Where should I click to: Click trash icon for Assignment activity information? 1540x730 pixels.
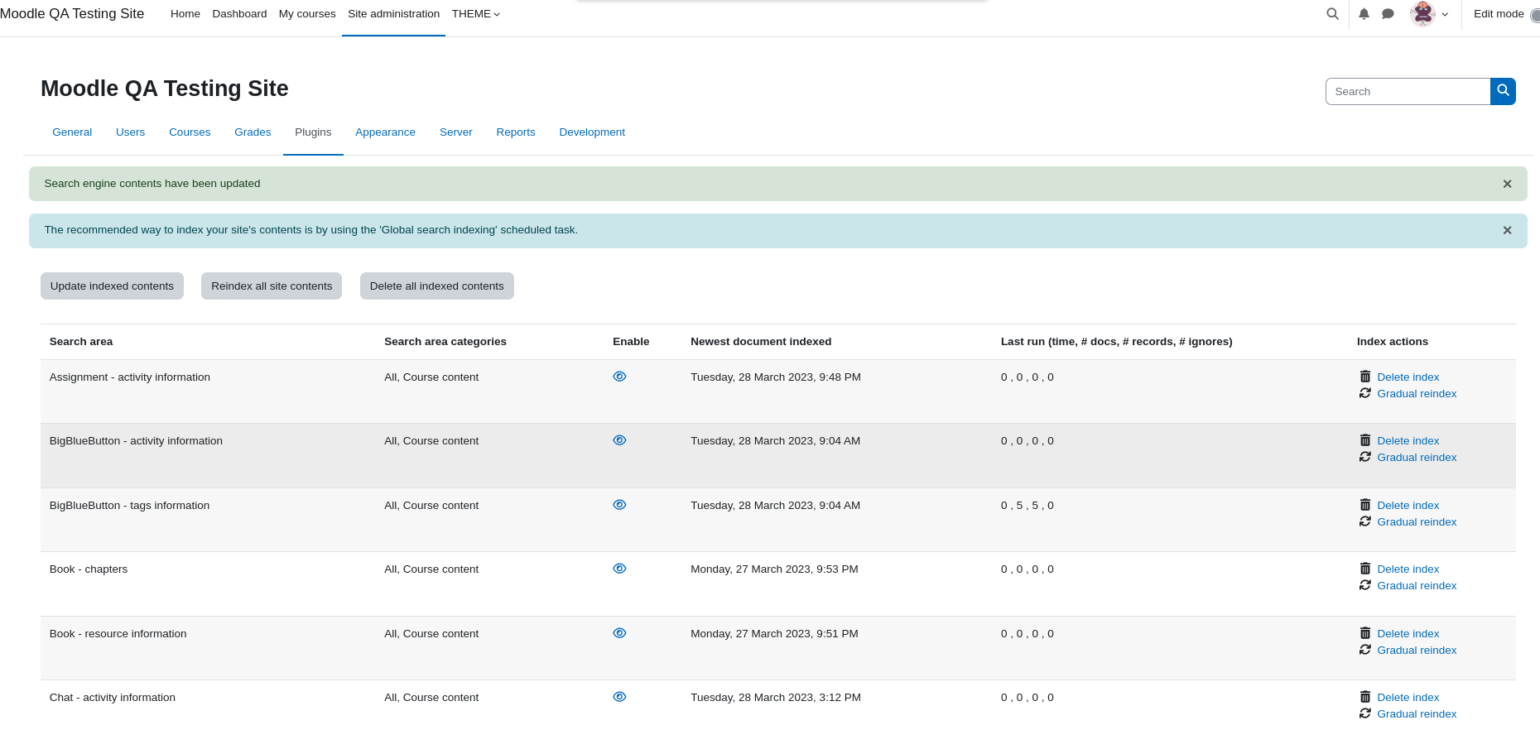click(1365, 377)
